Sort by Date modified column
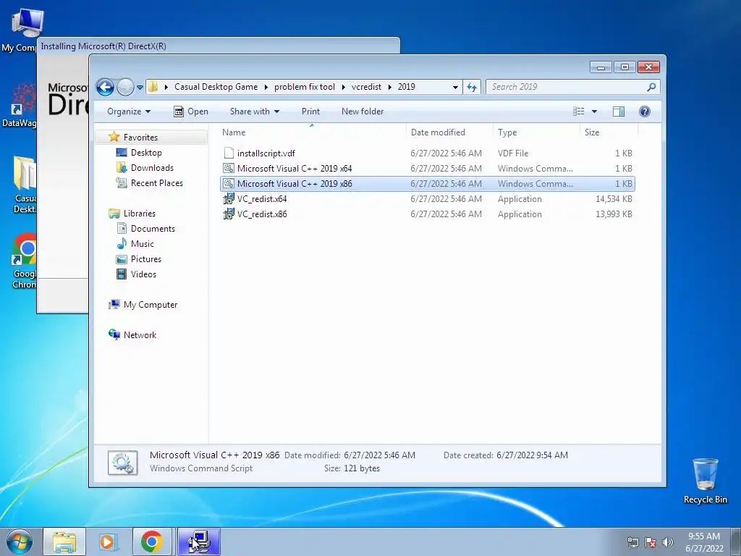The image size is (741, 556). coord(449,132)
